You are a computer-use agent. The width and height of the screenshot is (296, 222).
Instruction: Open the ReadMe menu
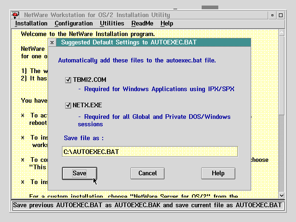pyautogui.click(x=142, y=24)
